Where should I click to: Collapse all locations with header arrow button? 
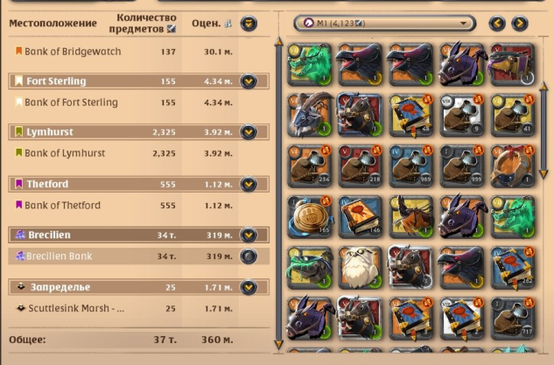[x=249, y=24]
